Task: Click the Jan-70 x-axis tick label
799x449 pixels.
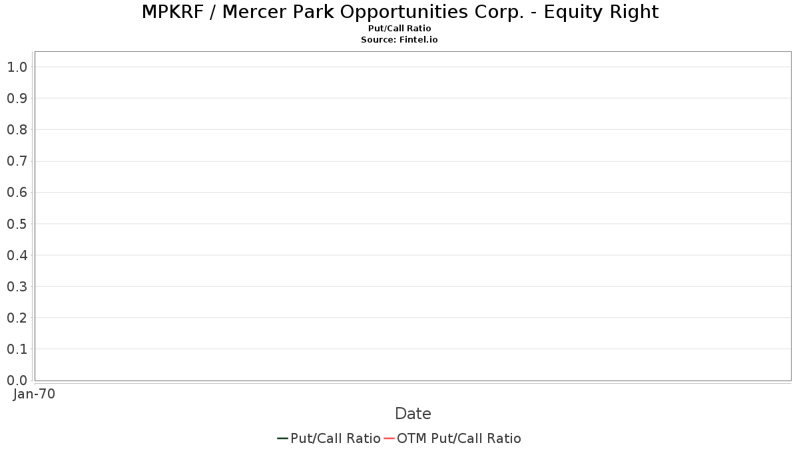Action: [35, 394]
